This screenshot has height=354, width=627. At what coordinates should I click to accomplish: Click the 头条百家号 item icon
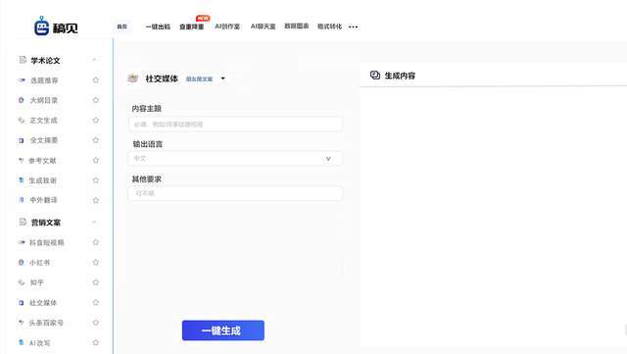[x=22, y=323]
